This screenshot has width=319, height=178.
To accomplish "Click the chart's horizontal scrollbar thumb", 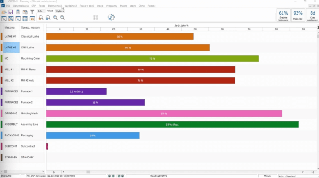I will click(88, 172).
